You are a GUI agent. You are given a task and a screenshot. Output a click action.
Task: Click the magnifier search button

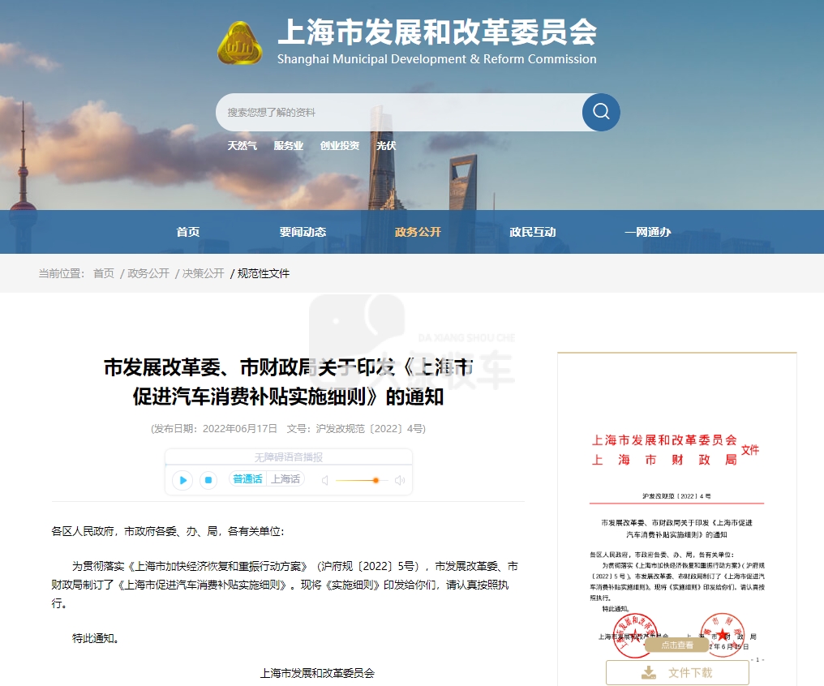pyautogui.click(x=601, y=112)
